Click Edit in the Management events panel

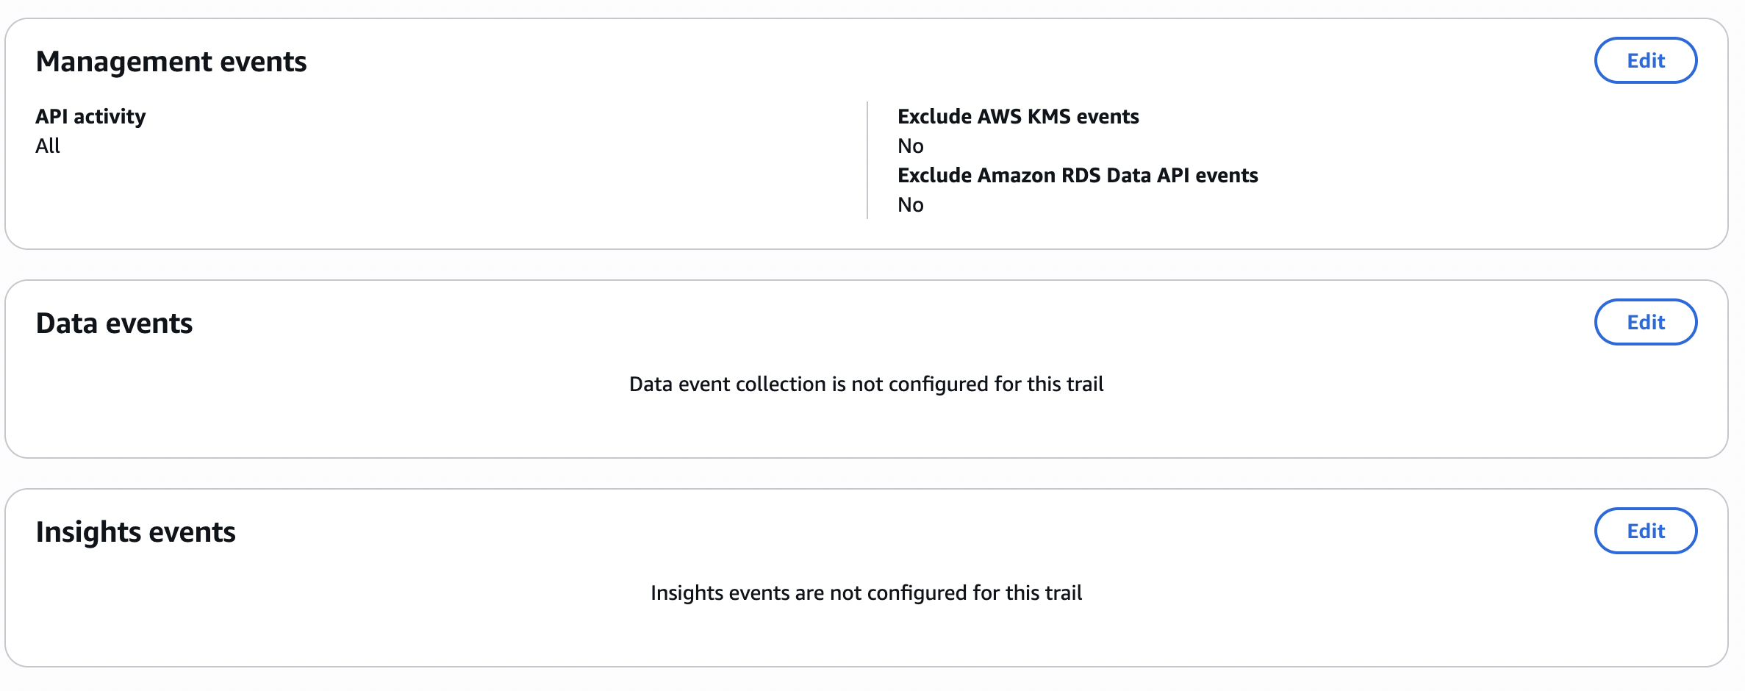coord(1645,60)
